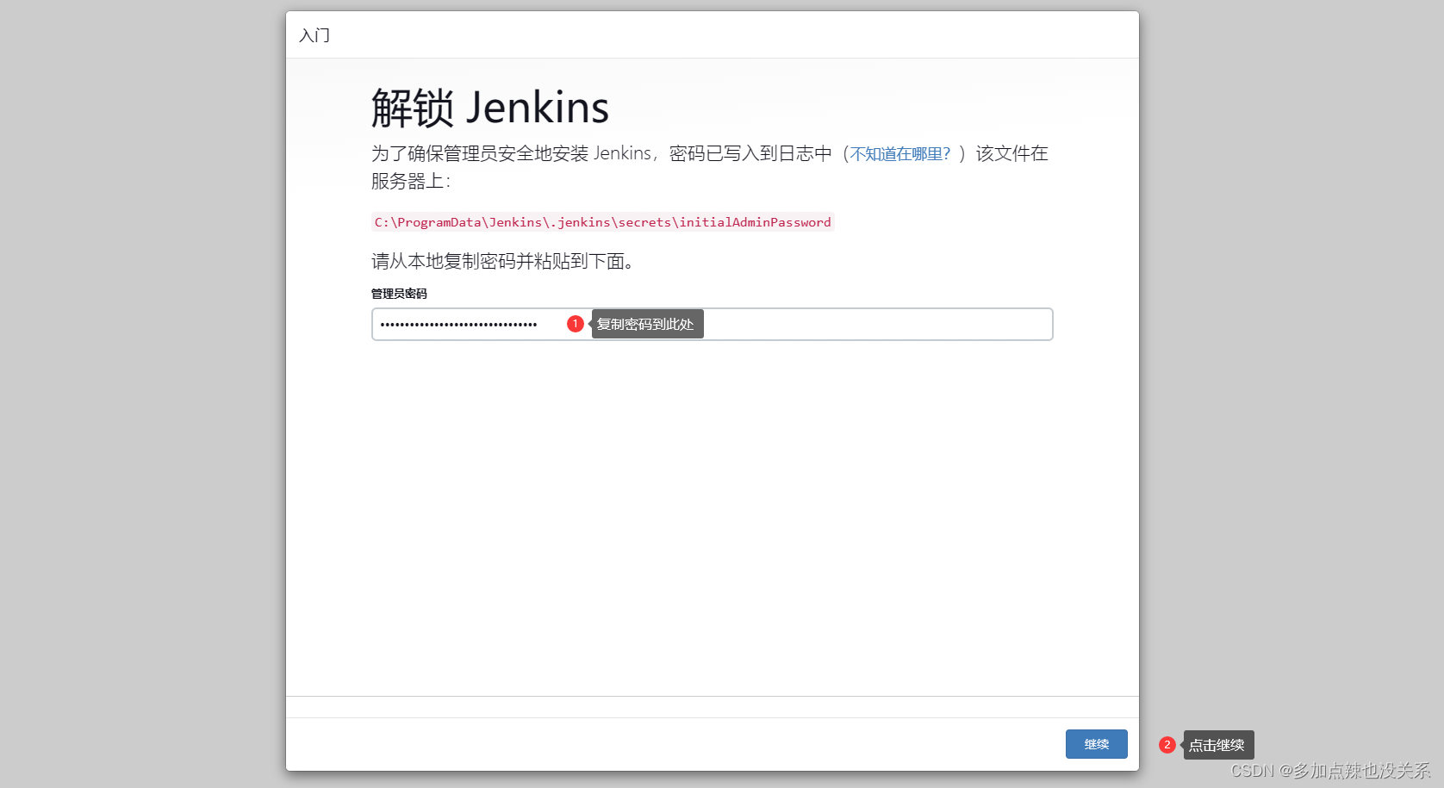
Task: Click the 点击继续 tooltip label
Action: coord(1217,745)
